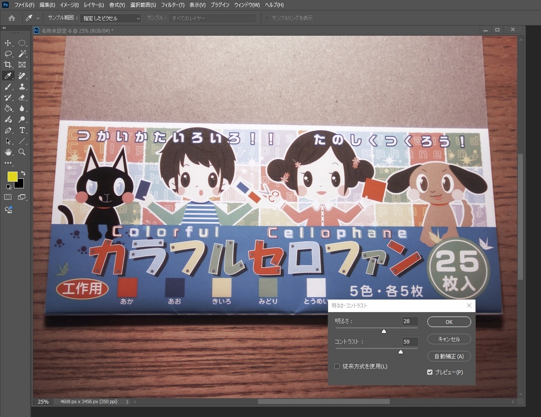Swap foreground and background colors
Viewport: 541px width, 417px height.
tap(23, 173)
